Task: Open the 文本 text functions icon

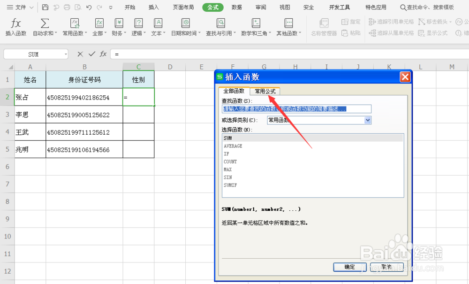Action: click(x=158, y=23)
